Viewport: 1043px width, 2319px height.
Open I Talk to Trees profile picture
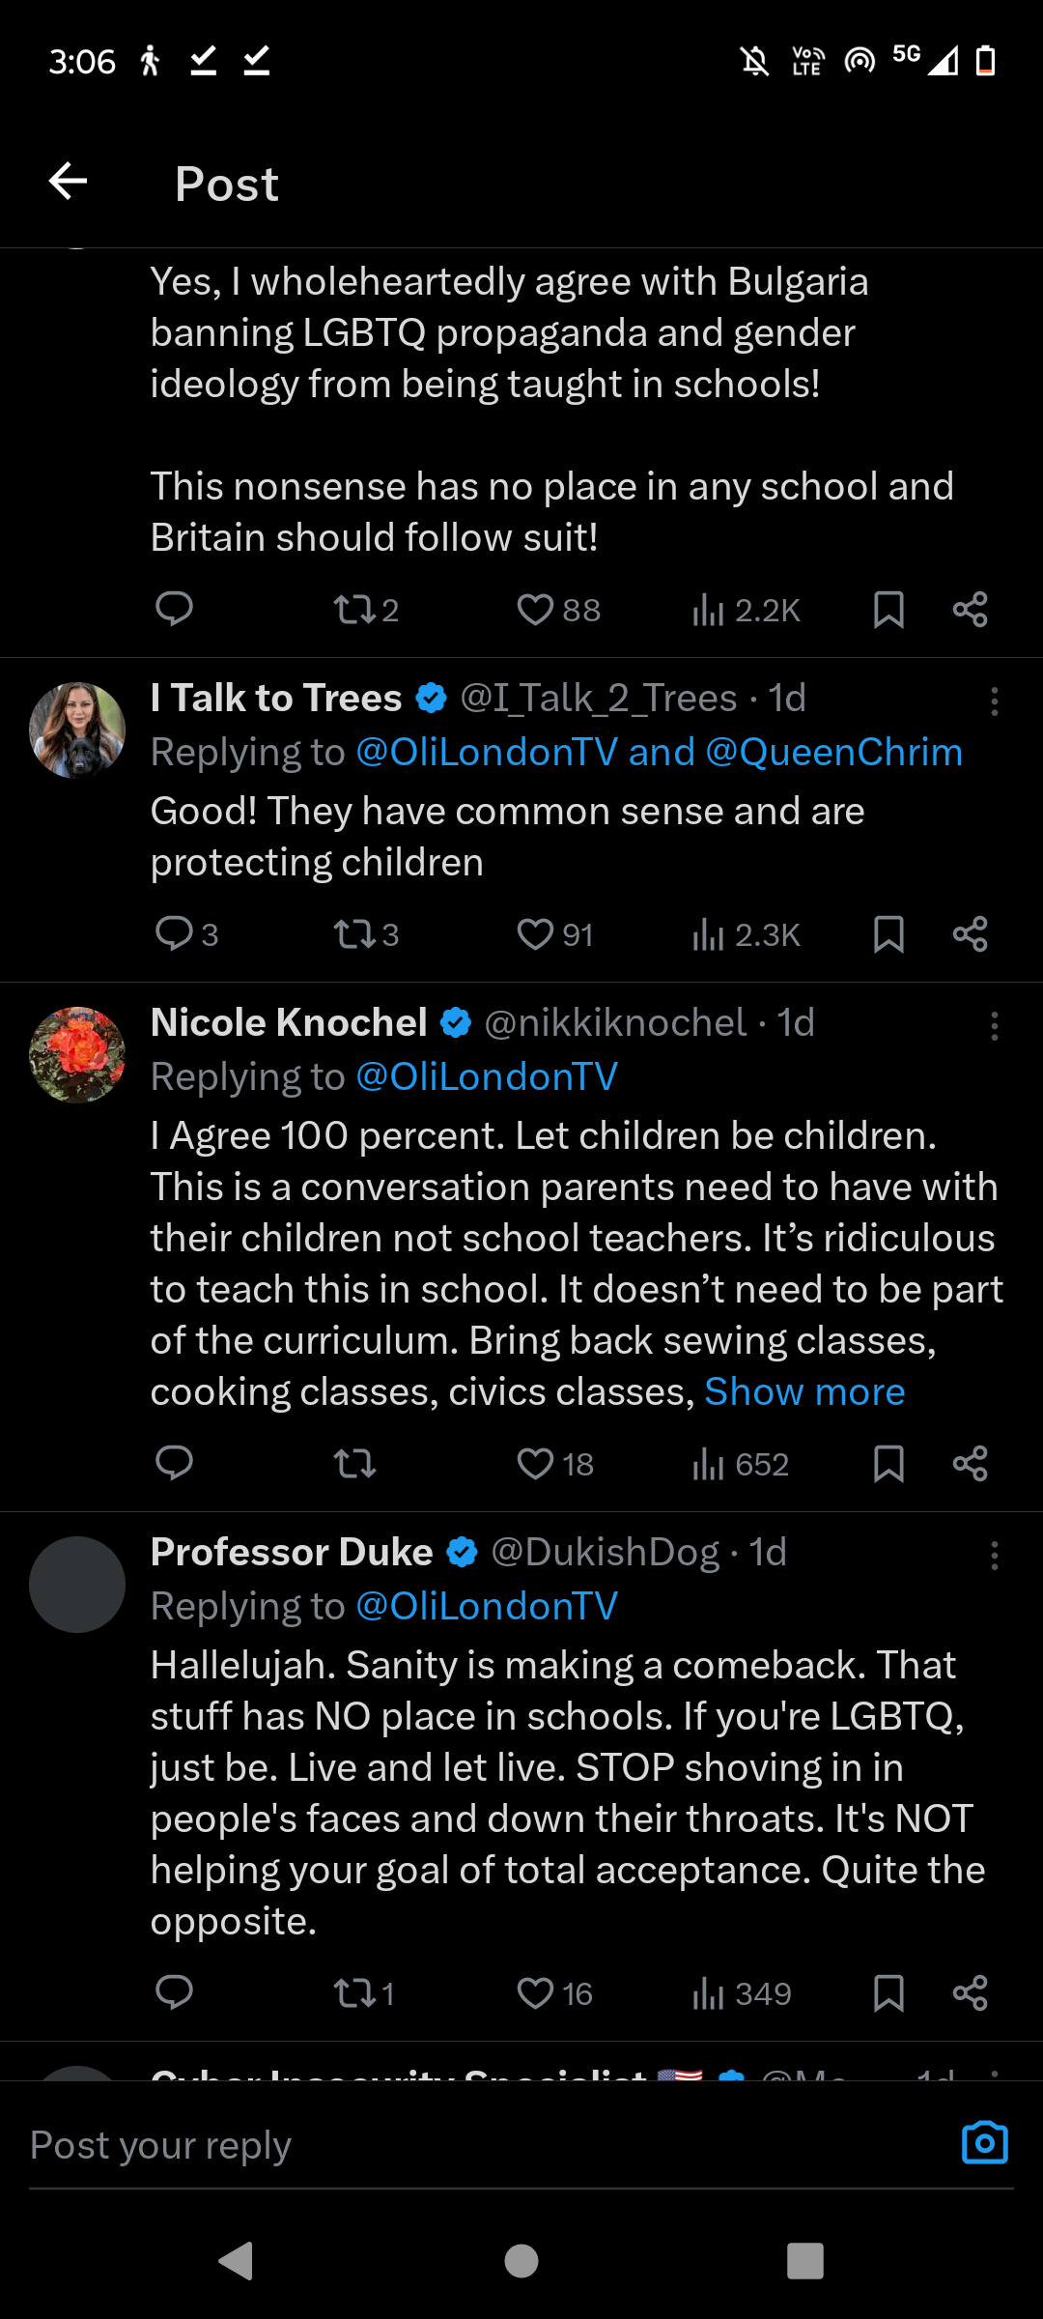pos(77,730)
